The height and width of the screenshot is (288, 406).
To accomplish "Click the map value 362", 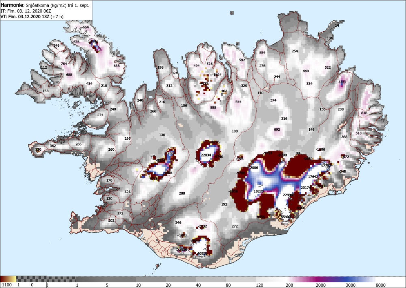I will (53, 146).
